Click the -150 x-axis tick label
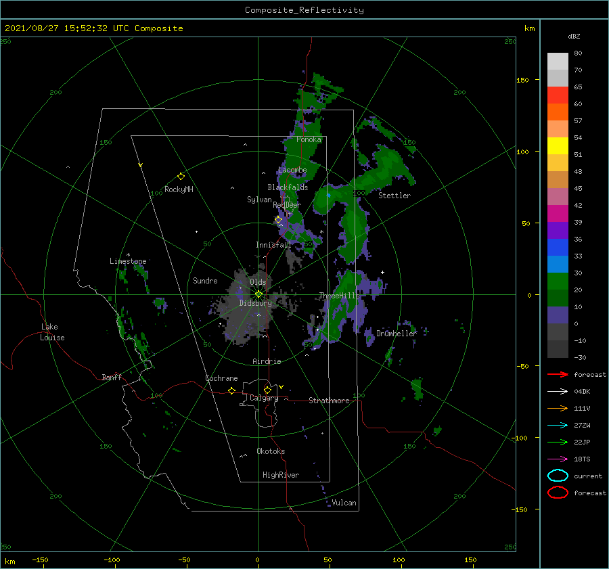 40,560
